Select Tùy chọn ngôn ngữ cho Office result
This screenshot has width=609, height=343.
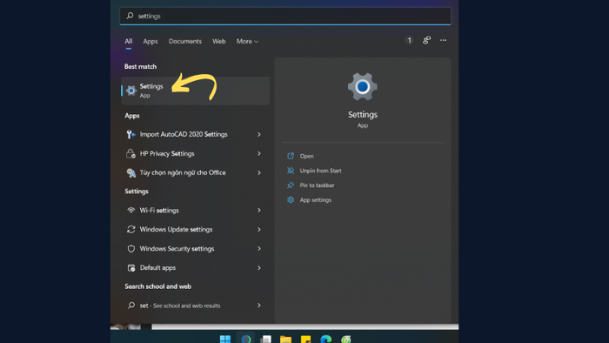tap(195, 172)
